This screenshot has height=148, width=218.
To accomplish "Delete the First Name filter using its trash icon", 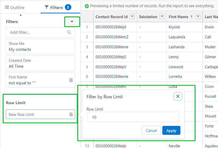I will click(71, 80).
